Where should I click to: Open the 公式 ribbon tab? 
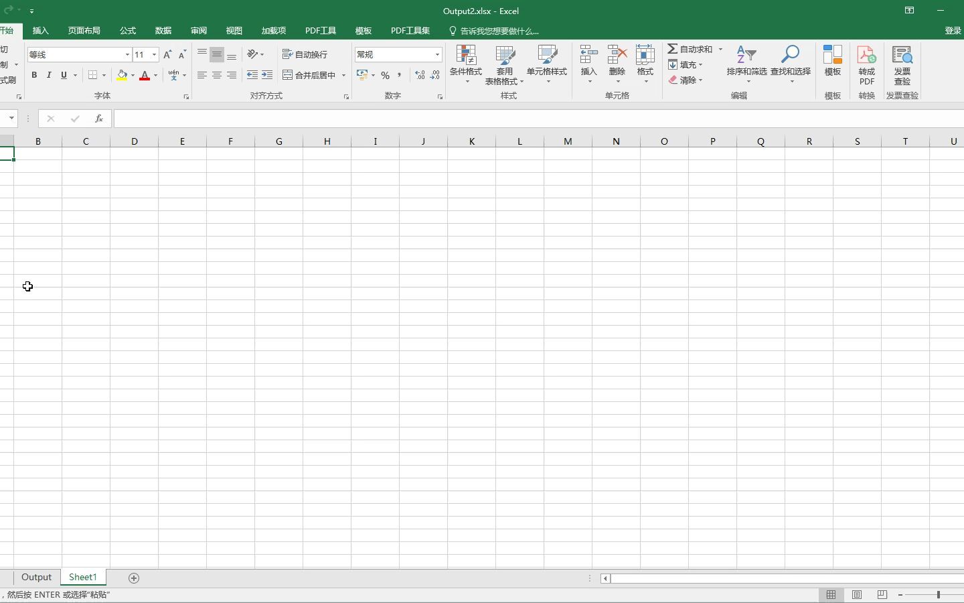(x=128, y=31)
